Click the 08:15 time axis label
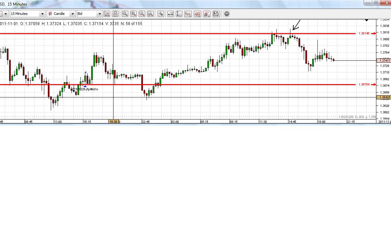Screen dimensions: 391x229 click(x=233, y=121)
